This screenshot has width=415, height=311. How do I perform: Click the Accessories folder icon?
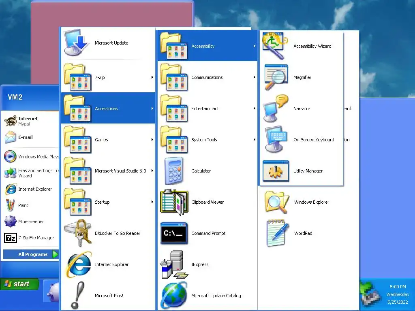tap(78, 109)
